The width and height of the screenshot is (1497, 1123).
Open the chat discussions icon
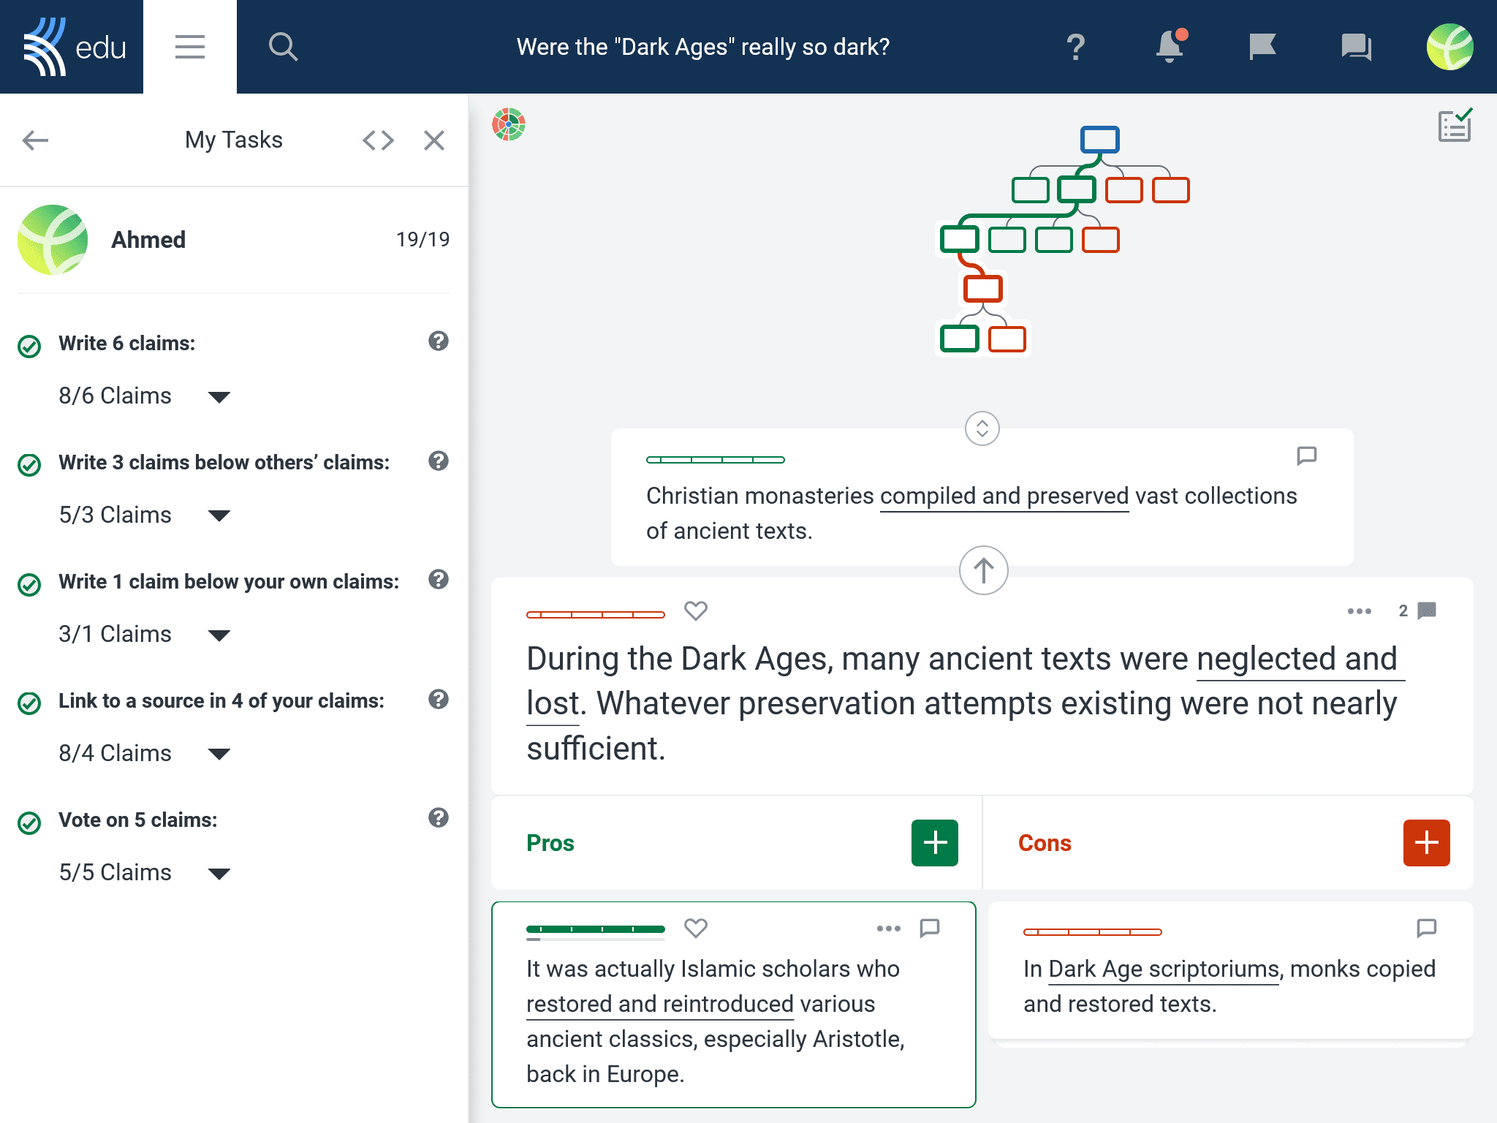pyautogui.click(x=1356, y=47)
